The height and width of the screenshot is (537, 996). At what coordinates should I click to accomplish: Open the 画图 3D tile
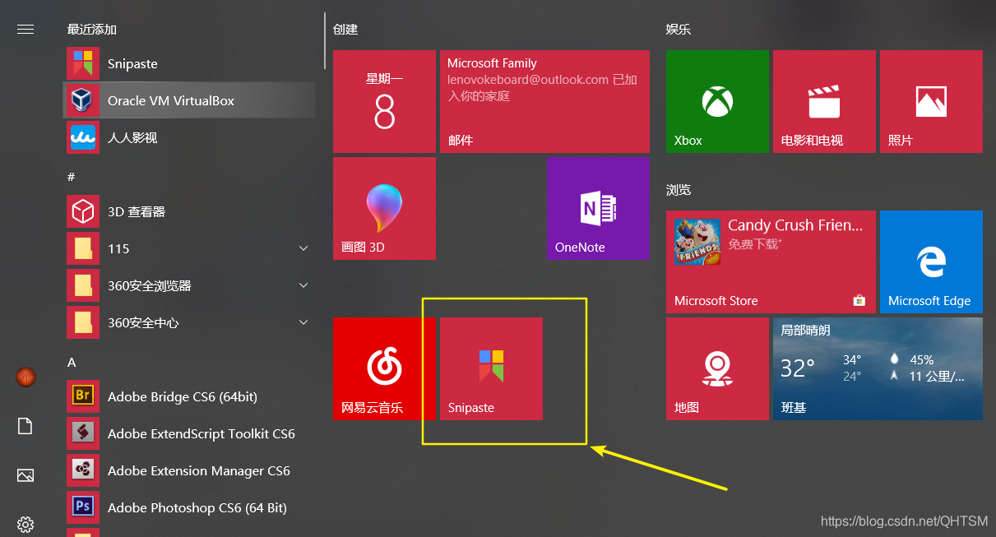click(x=384, y=208)
